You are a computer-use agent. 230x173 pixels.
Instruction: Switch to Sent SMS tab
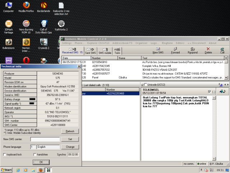[90, 51]
